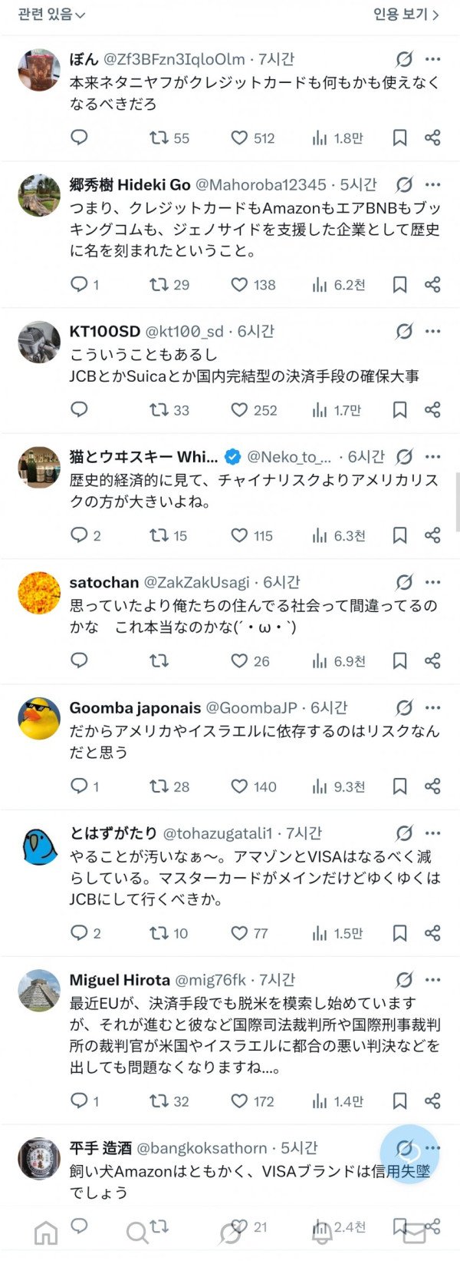
Task: Open more options for ぼん's post
Action: (433, 59)
